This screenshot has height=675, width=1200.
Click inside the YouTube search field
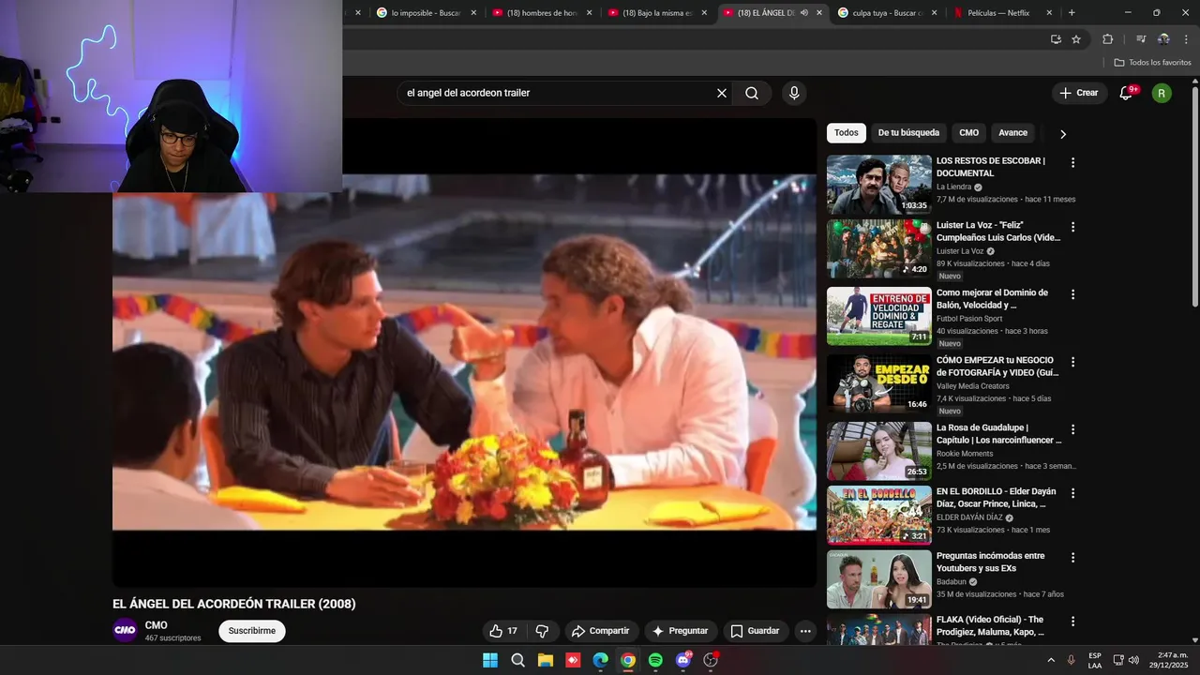click(553, 93)
